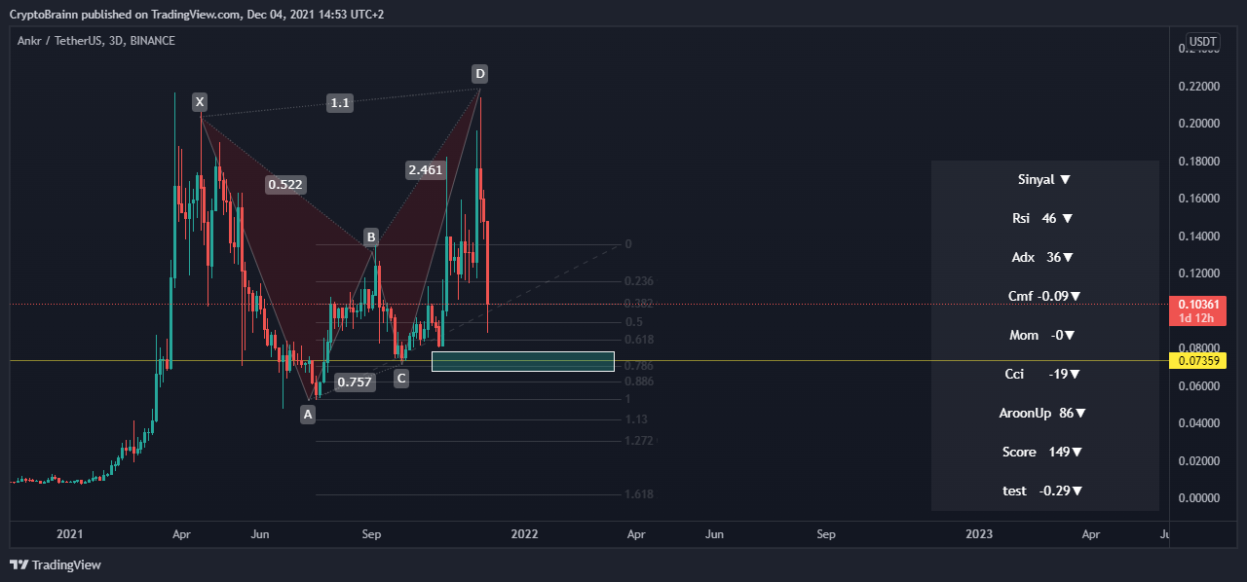Select the green support zone rectangle
1247x582 pixels.
[523, 361]
